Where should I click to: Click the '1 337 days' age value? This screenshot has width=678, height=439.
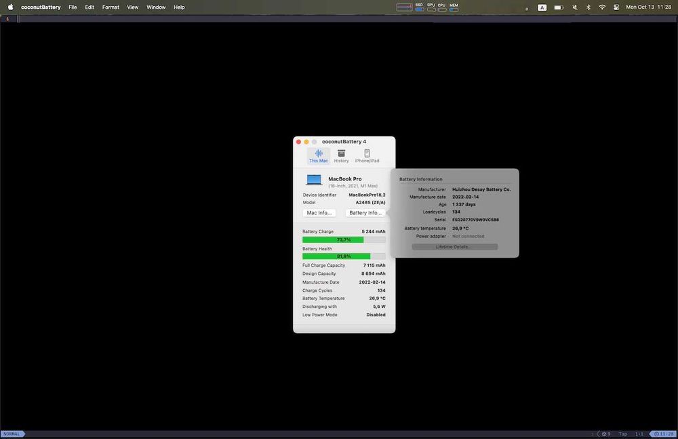pos(464,204)
